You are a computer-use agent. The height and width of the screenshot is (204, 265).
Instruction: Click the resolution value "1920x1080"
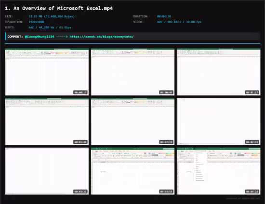(x=36, y=22)
